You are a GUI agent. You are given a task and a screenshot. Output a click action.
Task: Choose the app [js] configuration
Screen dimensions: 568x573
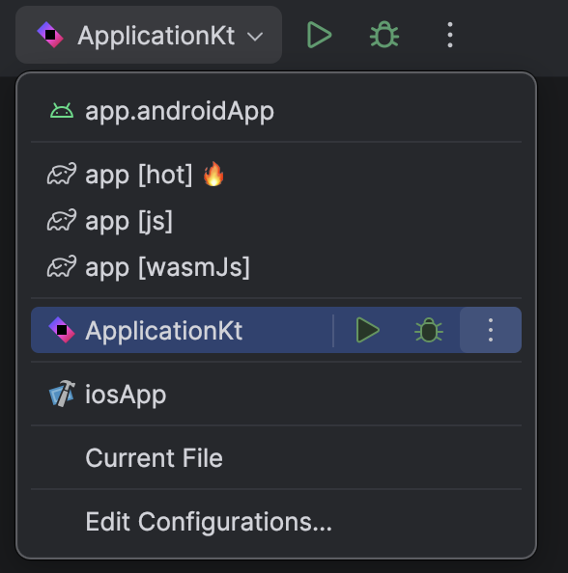[276, 221]
